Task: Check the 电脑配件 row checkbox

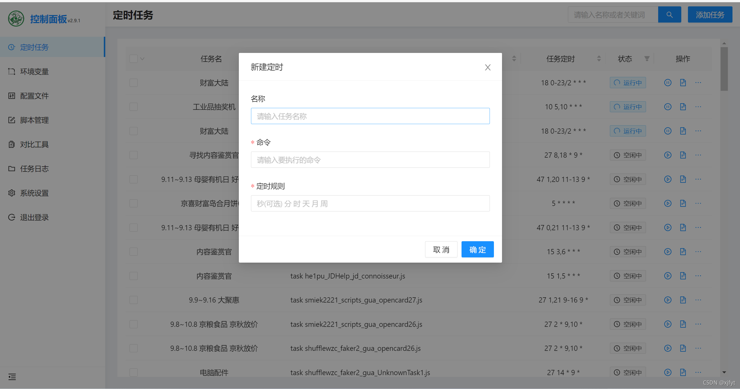Action: tap(134, 372)
